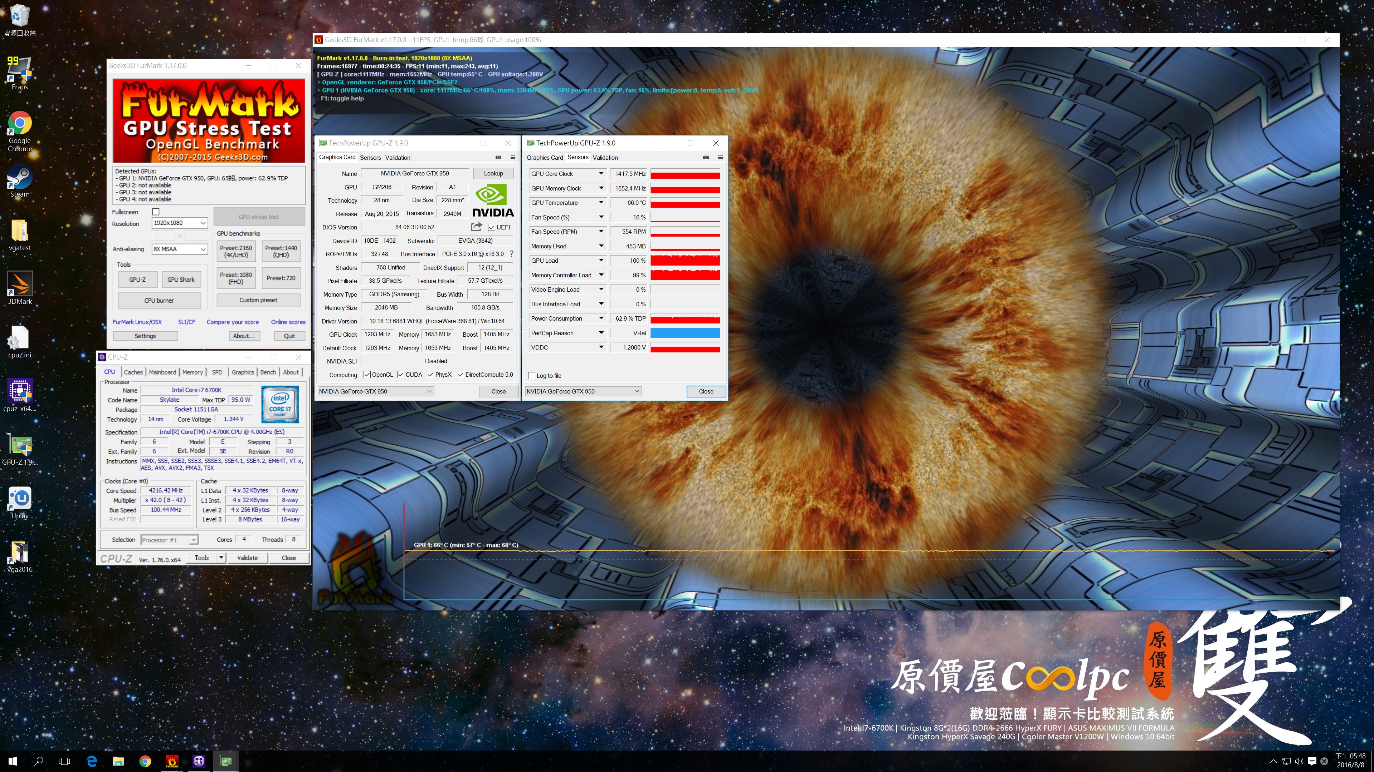Switch to CPU-Z Mainboard tab
This screenshot has width=1374, height=772.
[162, 372]
